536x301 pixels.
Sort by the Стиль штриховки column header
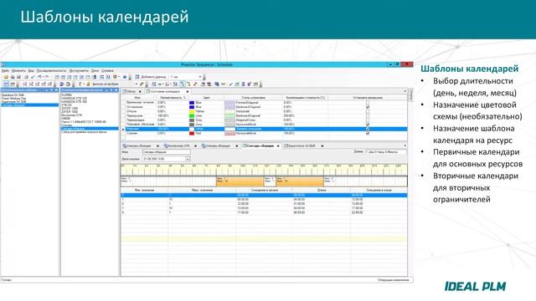point(253,98)
